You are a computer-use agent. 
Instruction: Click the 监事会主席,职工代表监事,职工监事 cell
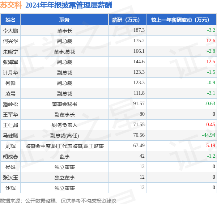pyautogui.click(x=64, y=146)
